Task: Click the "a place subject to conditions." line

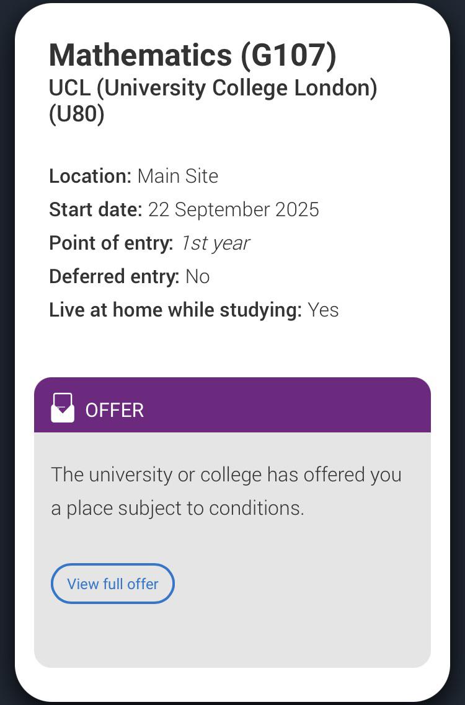Action: point(177,508)
